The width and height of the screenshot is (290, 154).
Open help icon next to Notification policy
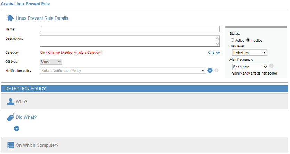click(216, 71)
